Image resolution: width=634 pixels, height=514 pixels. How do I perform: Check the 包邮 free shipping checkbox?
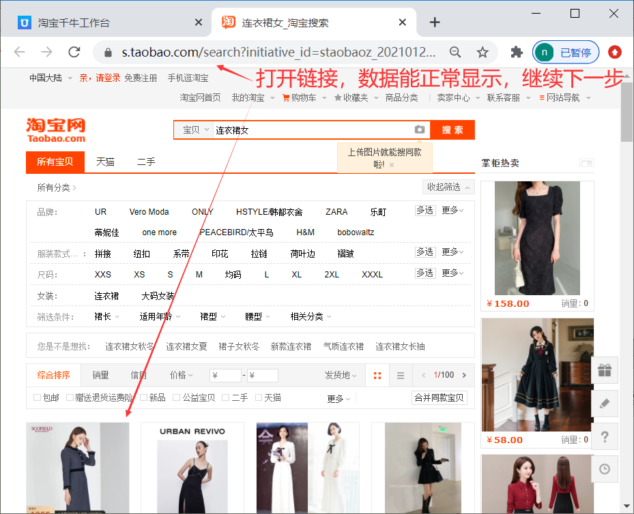(38, 397)
